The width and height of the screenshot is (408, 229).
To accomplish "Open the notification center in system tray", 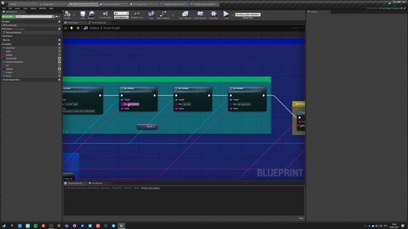I will click(x=403, y=226).
